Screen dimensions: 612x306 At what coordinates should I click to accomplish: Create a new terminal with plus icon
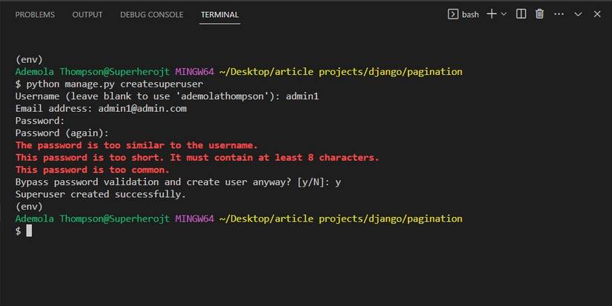491,14
